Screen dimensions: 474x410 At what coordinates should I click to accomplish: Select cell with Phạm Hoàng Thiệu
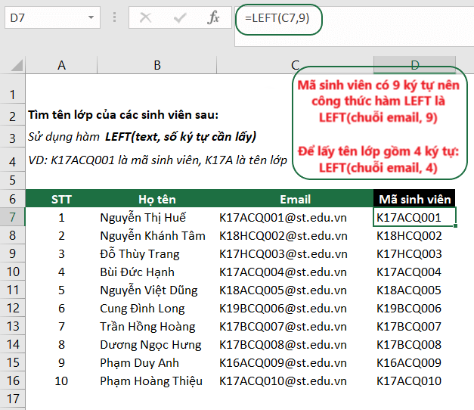point(157,380)
